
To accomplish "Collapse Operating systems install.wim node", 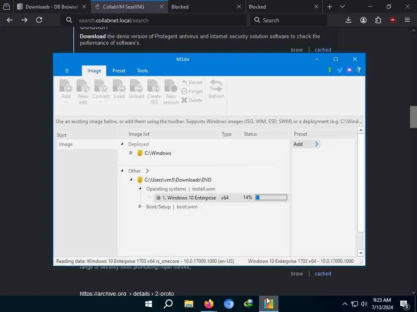I will (140, 188).
